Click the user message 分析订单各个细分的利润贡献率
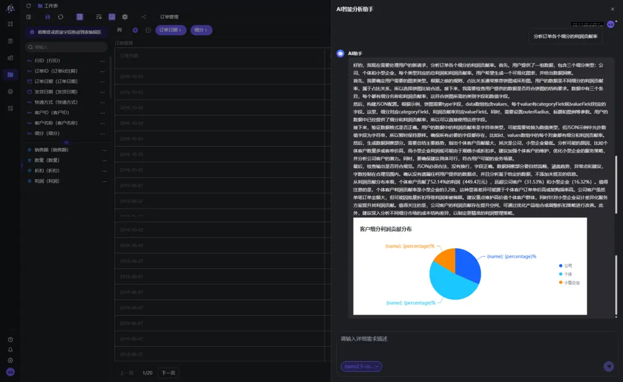This screenshot has width=623, height=382. pos(565,36)
